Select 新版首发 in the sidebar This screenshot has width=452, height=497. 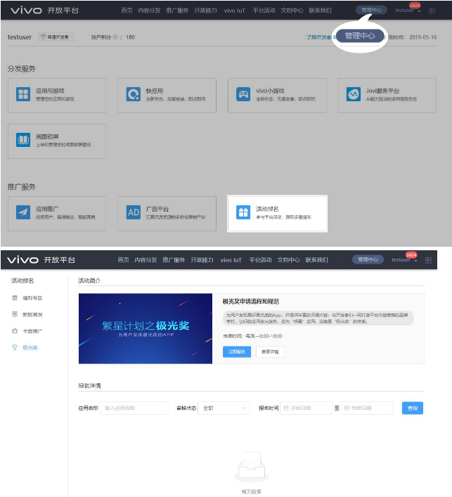click(x=27, y=314)
